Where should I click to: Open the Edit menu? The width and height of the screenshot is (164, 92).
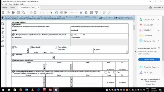(6, 4)
